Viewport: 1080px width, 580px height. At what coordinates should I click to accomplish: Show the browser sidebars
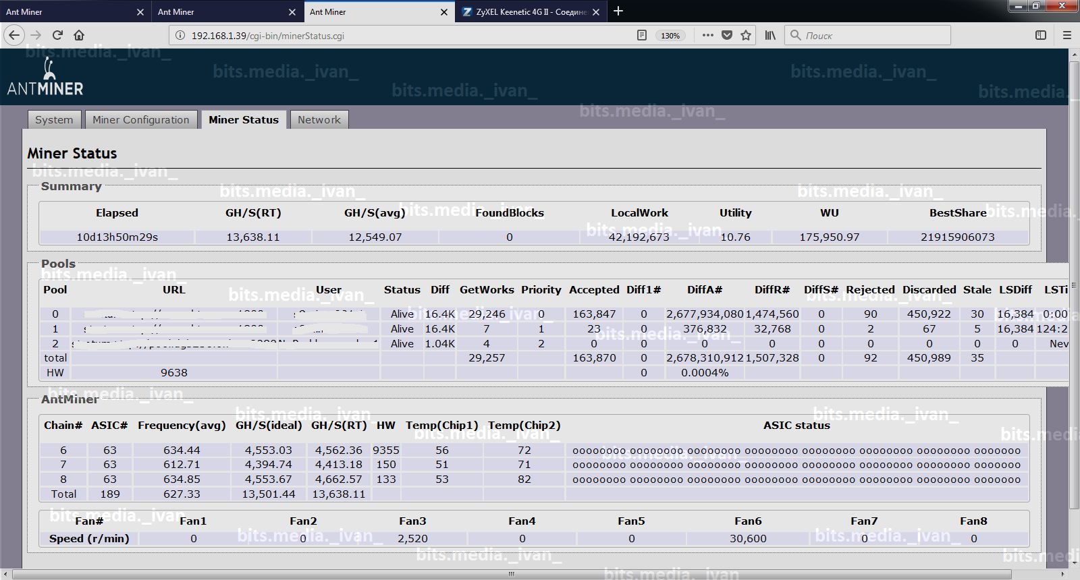(x=1041, y=35)
